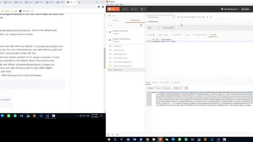Click the Chrome profile avatar icon
The image size is (253, 142).
98,7
